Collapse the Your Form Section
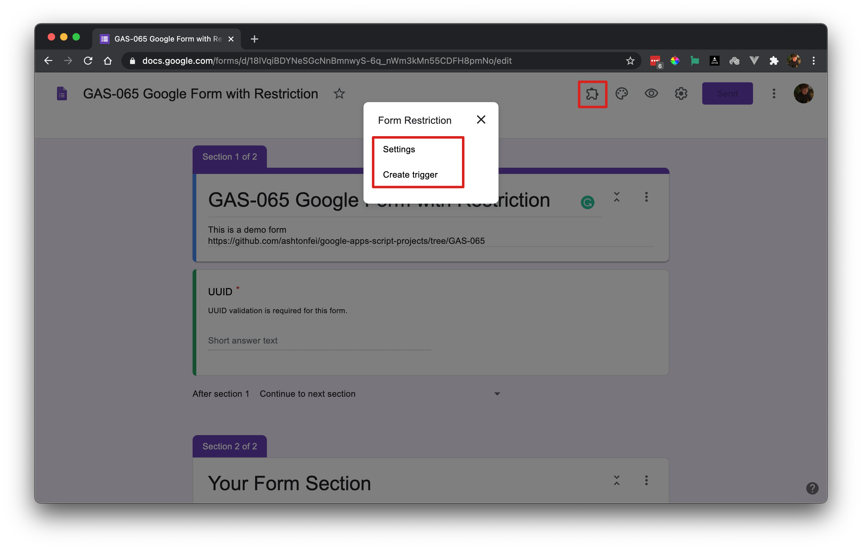This screenshot has width=862, height=549. pos(616,480)
